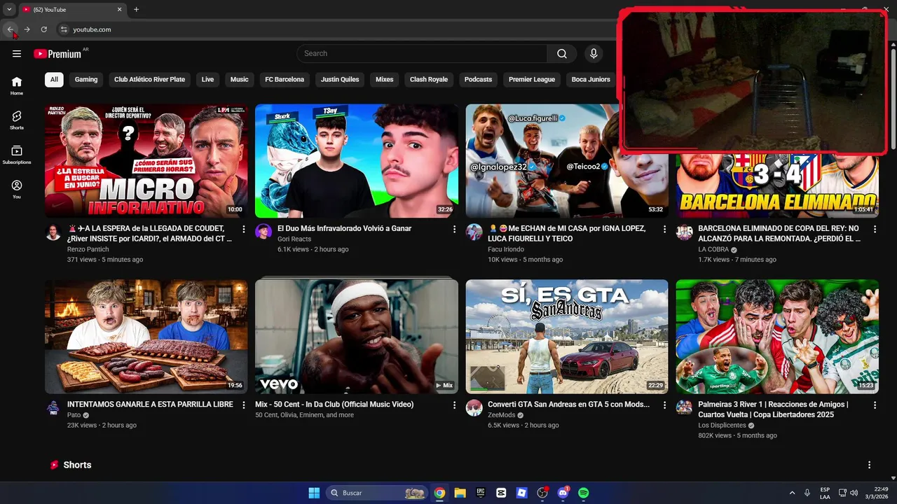Select the Boca Juniors chip
The height and width of the screenshot is (504, 897).
[x=591, y=79]
